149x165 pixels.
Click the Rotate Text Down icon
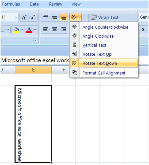point(74,63)
